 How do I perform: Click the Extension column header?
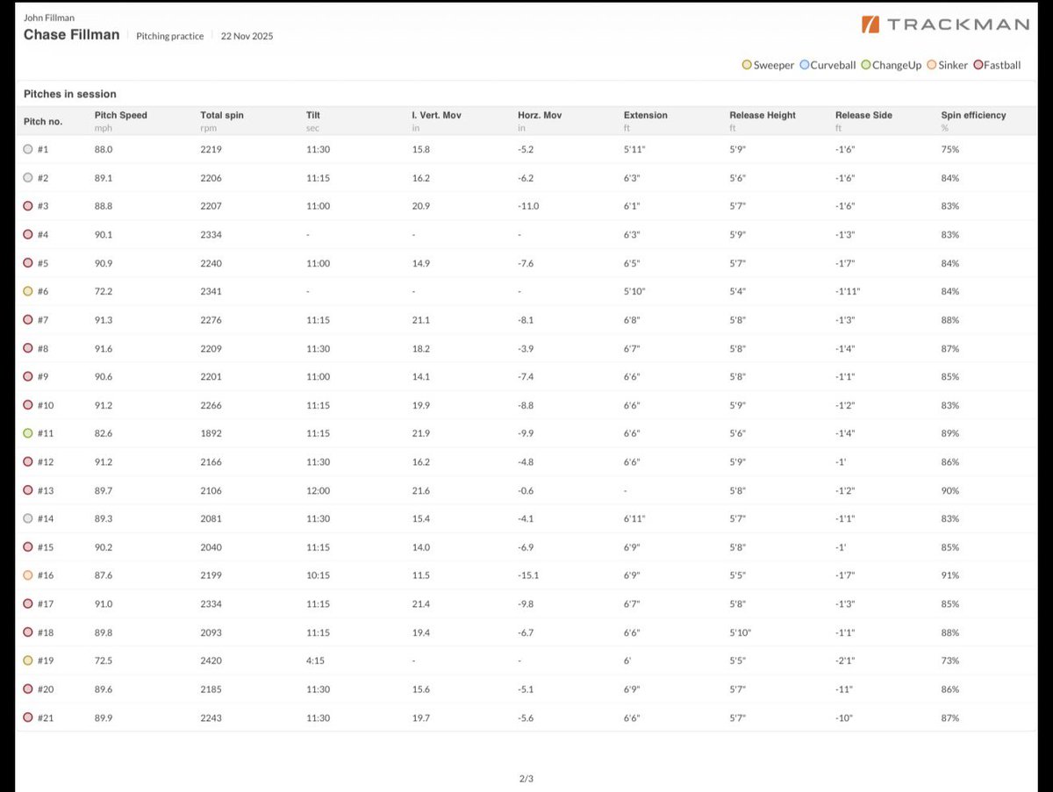coord(646,115)
